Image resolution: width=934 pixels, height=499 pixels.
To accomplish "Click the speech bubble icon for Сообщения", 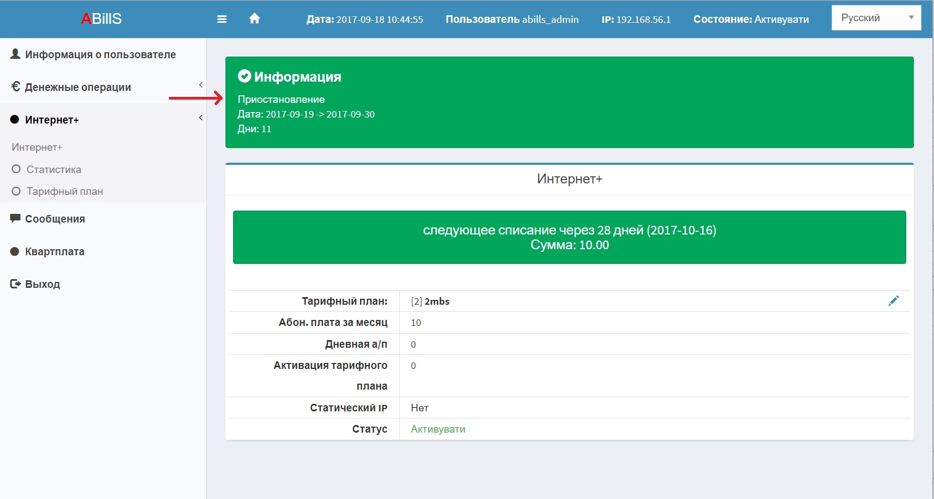I will pyautogui.click(x=15, y=218).
